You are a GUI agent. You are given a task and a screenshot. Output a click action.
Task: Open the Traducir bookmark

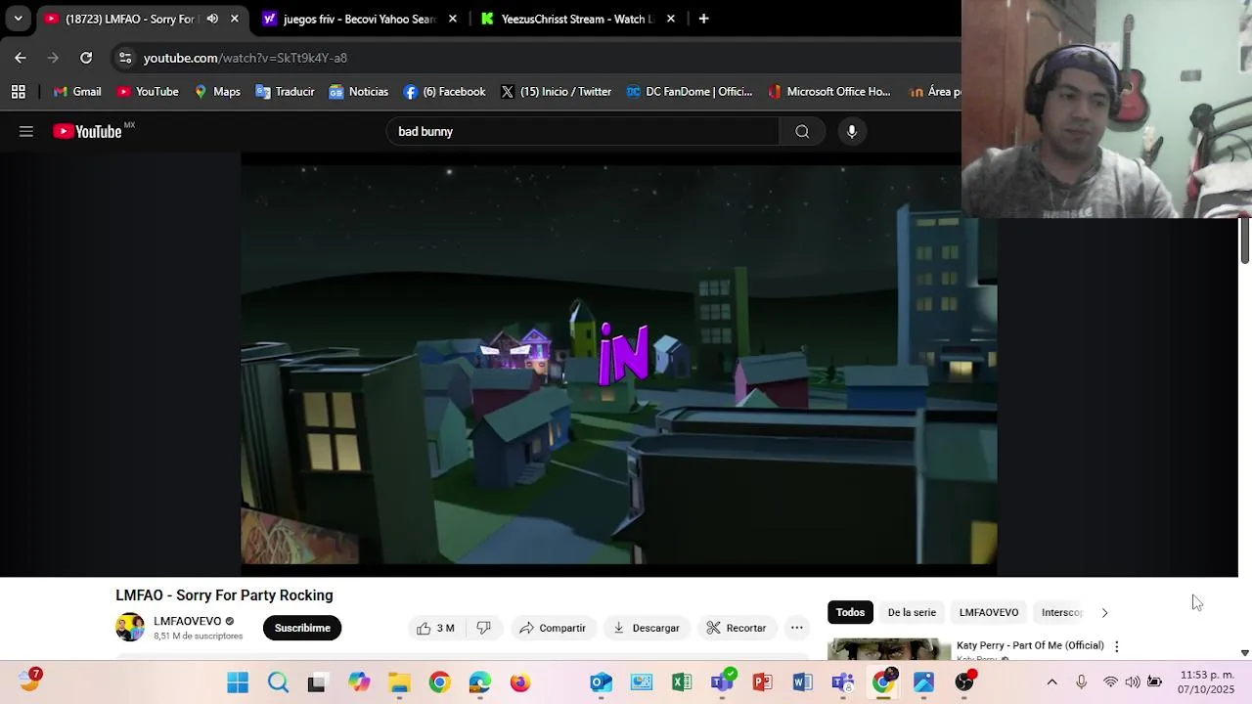(285, 92)
